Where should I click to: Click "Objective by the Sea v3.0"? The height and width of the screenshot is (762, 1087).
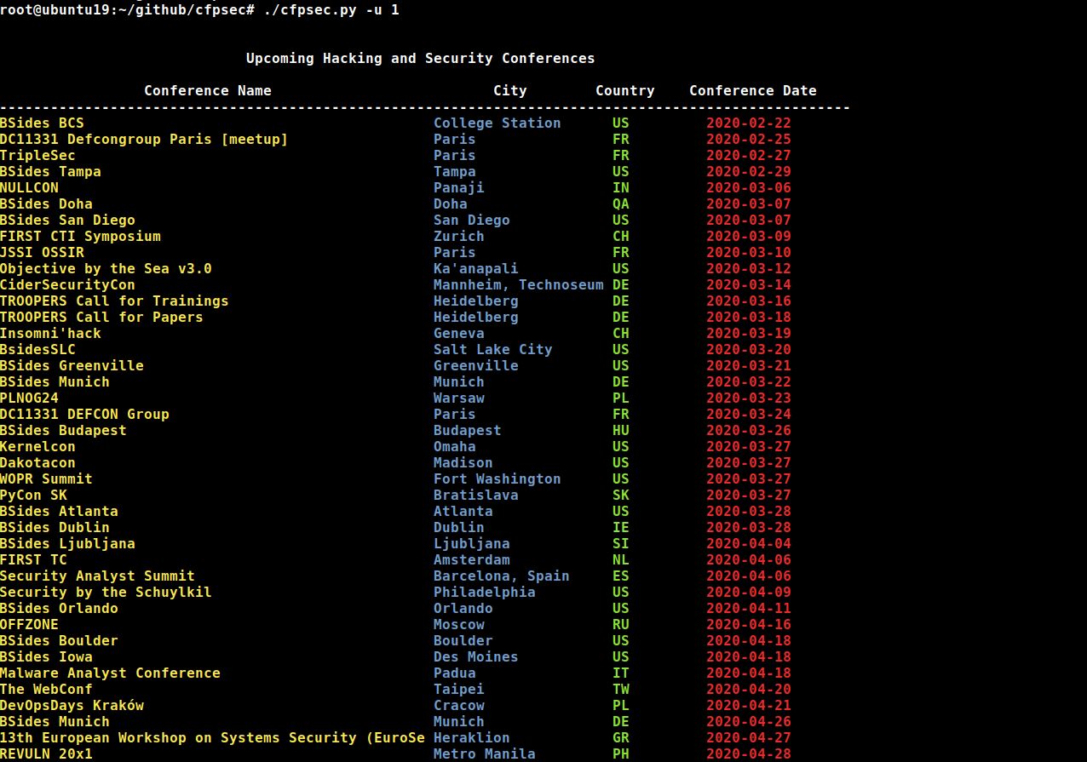106,268
